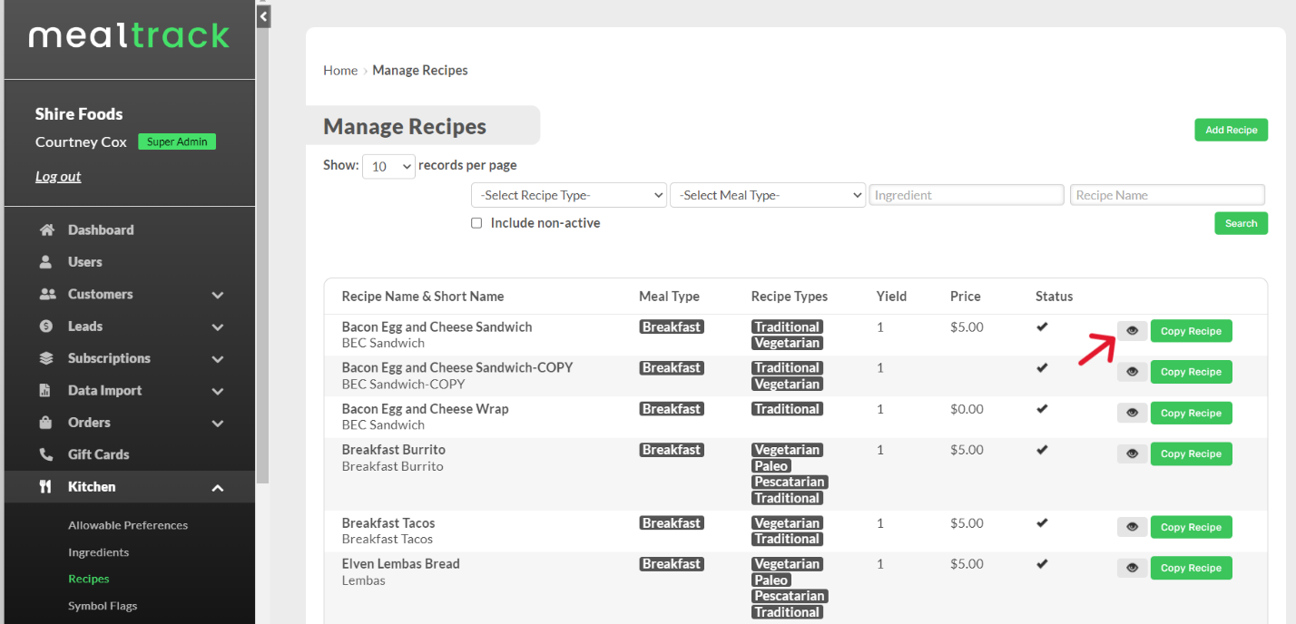This screenshot has width=1296, height=624.
Task: Copy the Bacon Egg and Cheese Sandwich-COPY recipe
Action: tap(1191, 372)
